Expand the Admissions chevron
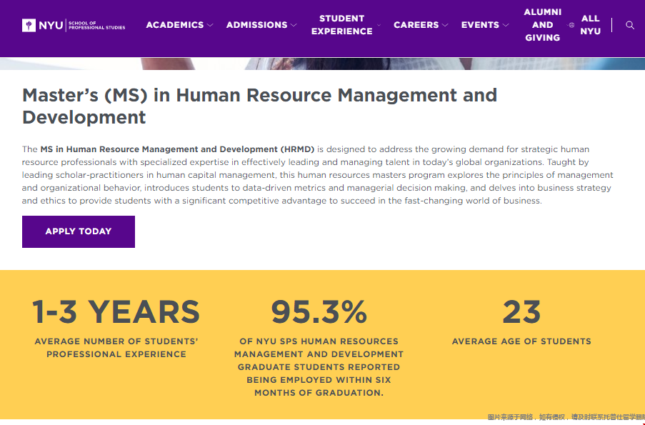This screenshot has height=425, width=645. tap(294, 25)
